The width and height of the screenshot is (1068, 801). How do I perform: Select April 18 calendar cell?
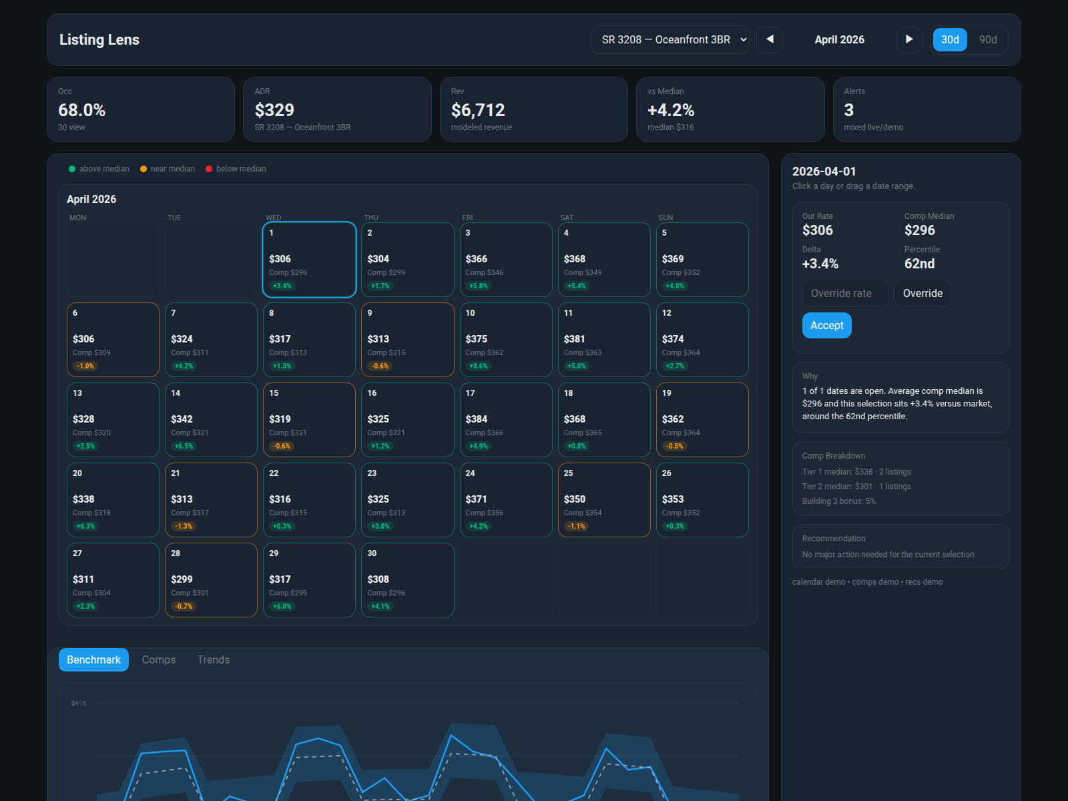[604, 420]
